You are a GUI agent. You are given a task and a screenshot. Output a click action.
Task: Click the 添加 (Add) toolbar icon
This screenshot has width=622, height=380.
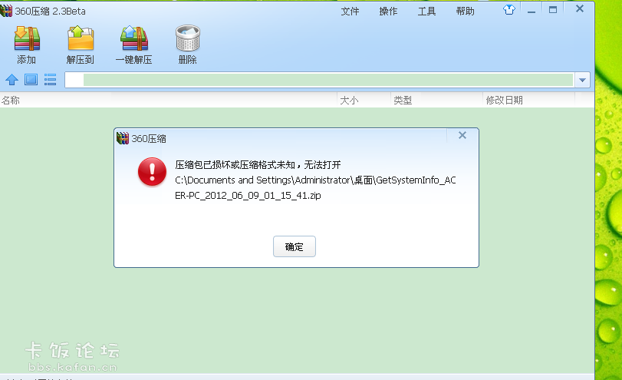27,38
